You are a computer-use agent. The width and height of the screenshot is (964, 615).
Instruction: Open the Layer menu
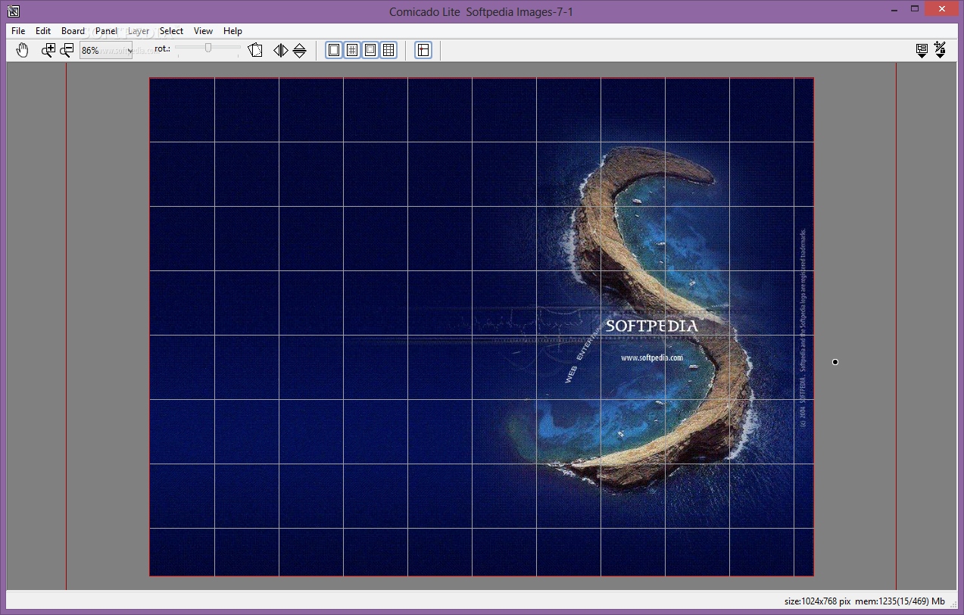pos(139,31)
